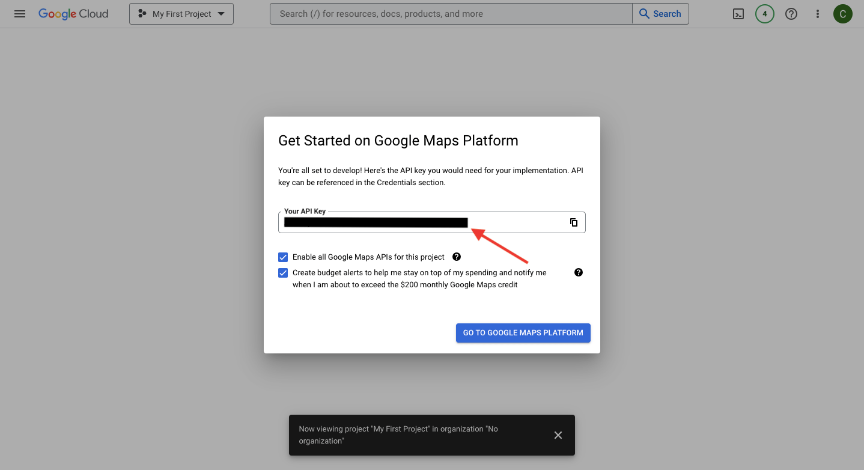Click the resources search bar
This screenshot has height=470, width=864.
pyautogui.click(x=451, y=13)
